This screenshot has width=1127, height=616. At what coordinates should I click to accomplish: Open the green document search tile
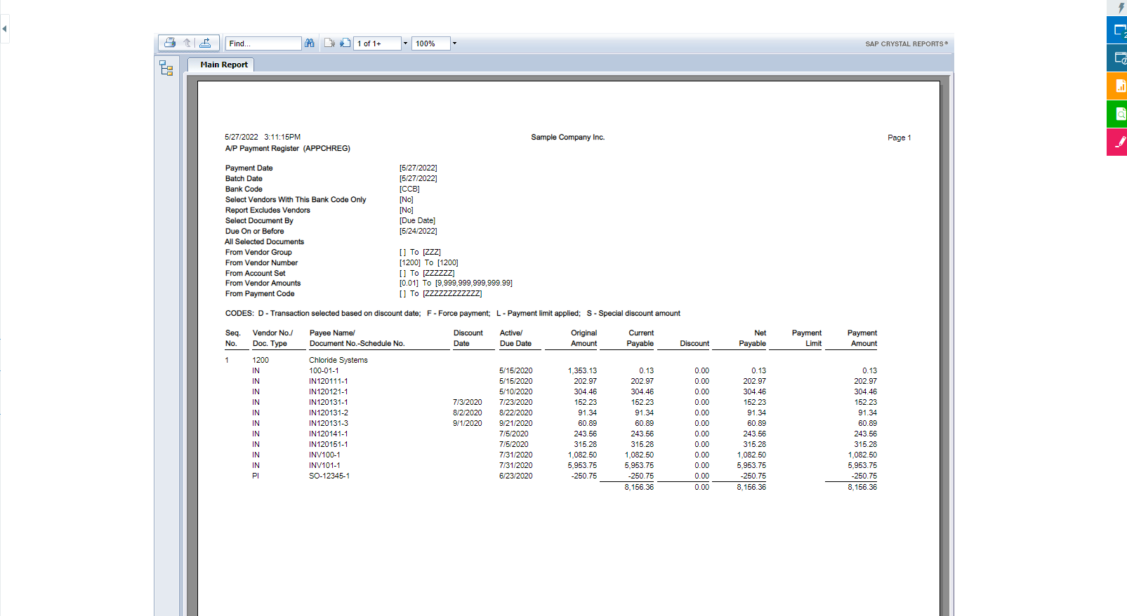point(1117,114)
